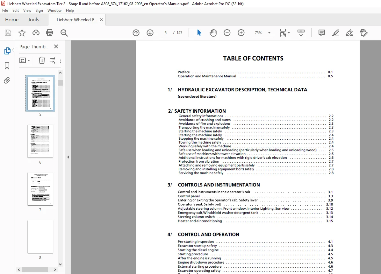
Task: Open the File menu
Action: tap(5, 11)
